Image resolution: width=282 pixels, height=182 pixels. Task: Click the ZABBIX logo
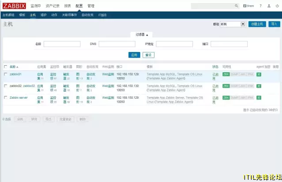[x=14, y=6]
